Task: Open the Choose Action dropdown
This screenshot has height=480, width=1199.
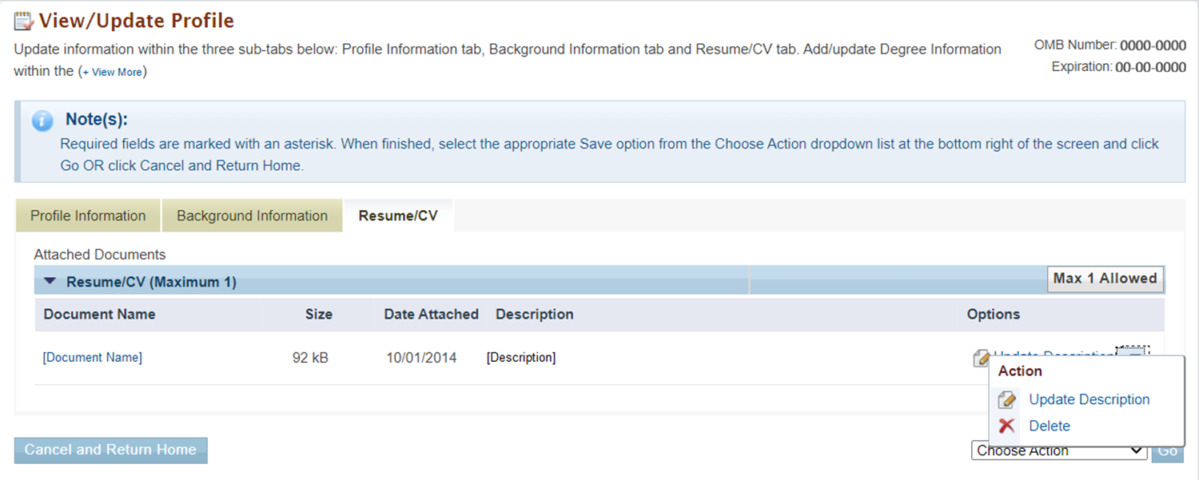Action: pos(1060,451)
